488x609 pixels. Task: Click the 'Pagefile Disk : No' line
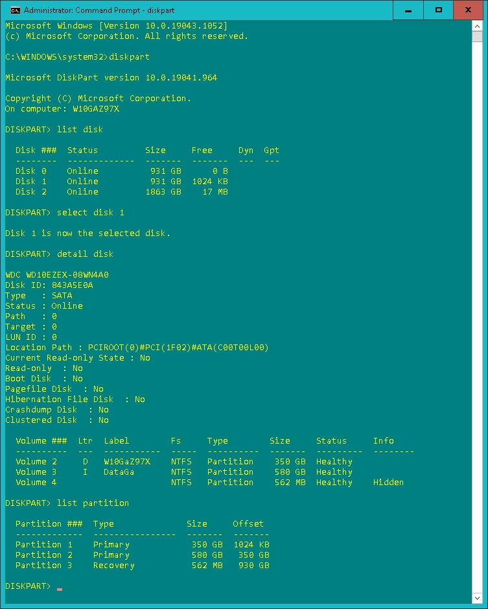click(54, 388)
